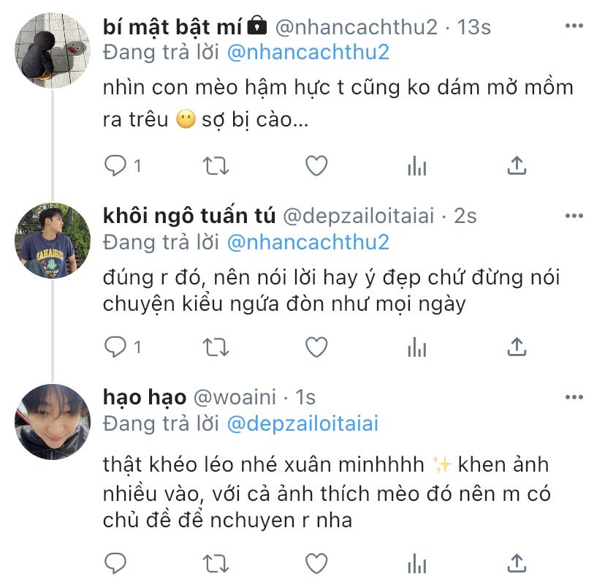605x585 pixels.
Task: Retweet the bí mật bật mí tweet
Action: click(216, 166)
